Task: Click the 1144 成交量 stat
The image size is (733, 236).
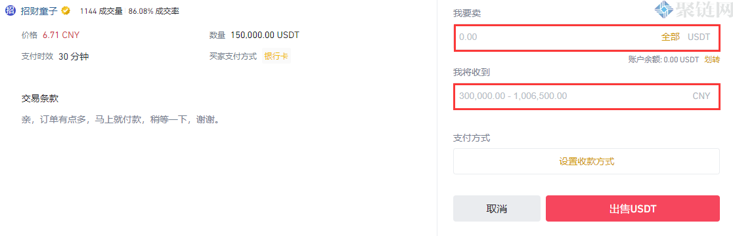Action: [101, 10]
